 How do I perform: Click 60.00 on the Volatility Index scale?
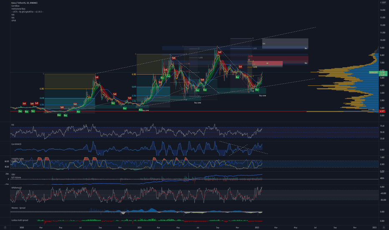[7, 161]
